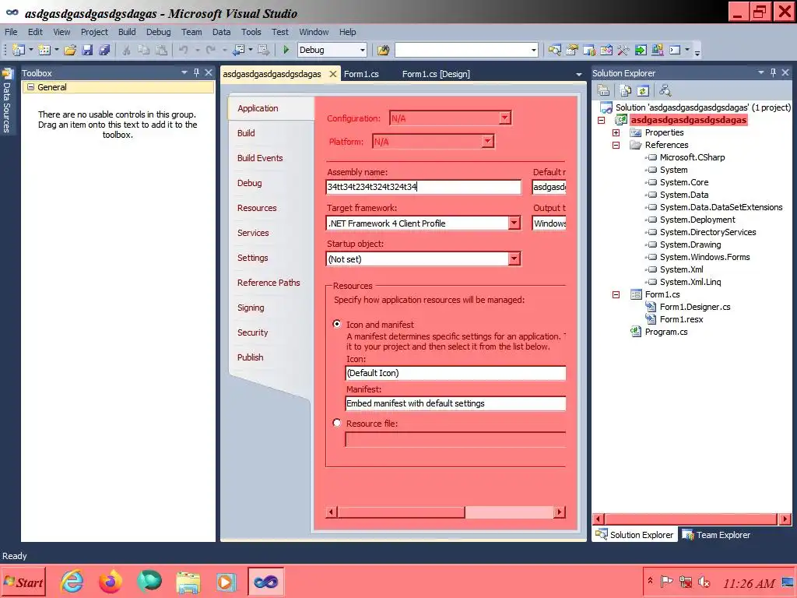The width and height of the screenshot is (797, 598).
Task: Click the Start Page green arrow icon
Action: (641, 50)
